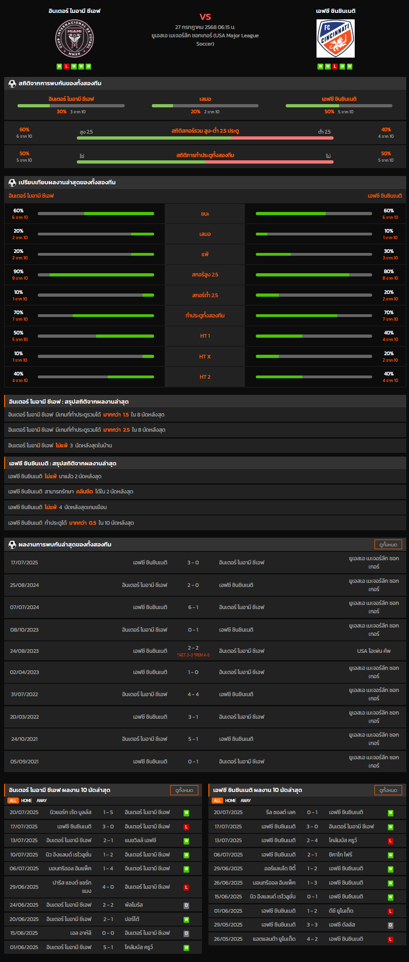Switch to AWAY tab in Inter Miami's last-10 table
The image size is (409, 962).
point(42,801)
